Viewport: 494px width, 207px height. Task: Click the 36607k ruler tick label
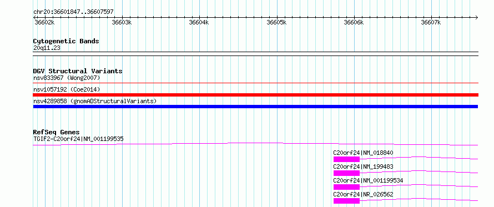[431, 22]
